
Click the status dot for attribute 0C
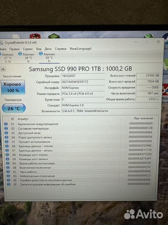(x=8, y=172)
